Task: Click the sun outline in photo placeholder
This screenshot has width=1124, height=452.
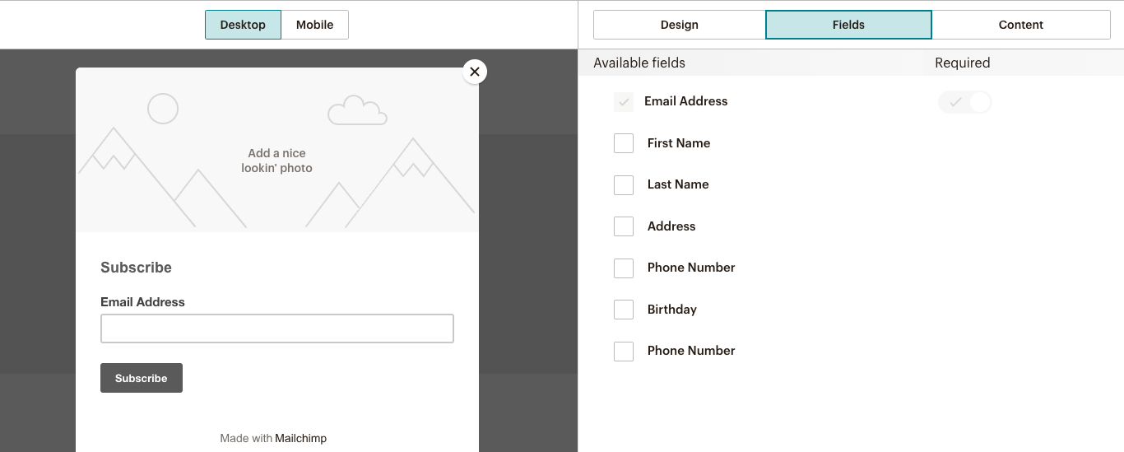Action: 163,109
